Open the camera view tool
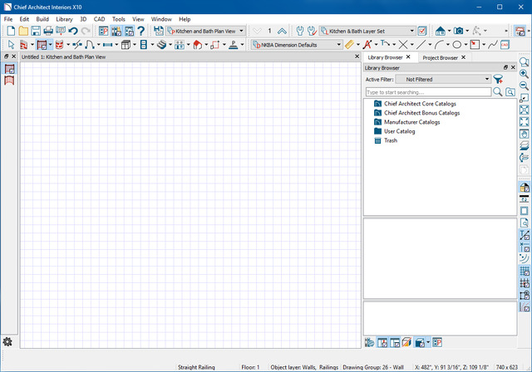This screenshot has height=372, width=532. 459,31
